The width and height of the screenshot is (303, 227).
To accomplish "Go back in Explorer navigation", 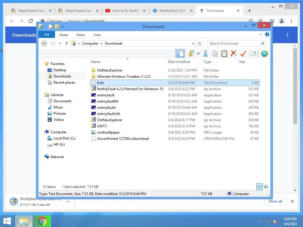I will pyautogui.click(x=44, y=43).
